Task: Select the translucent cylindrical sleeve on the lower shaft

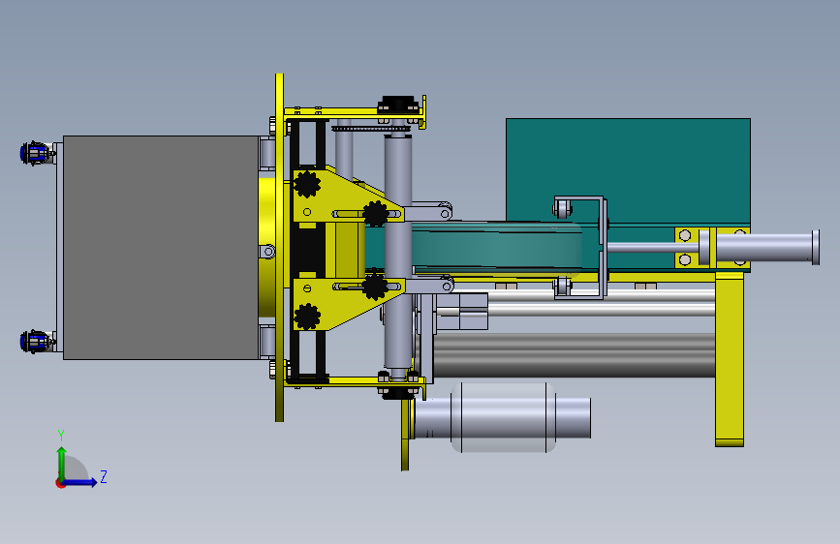Action: pyautogui.click(x=503, y=417)
